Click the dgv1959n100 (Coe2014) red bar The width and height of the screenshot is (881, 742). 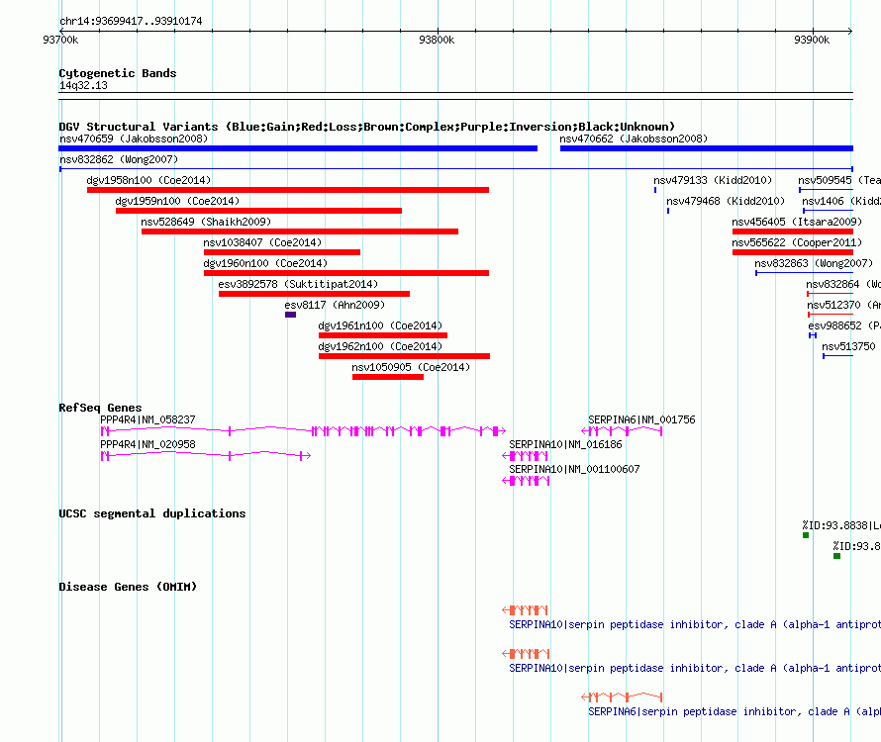[258, 211]
